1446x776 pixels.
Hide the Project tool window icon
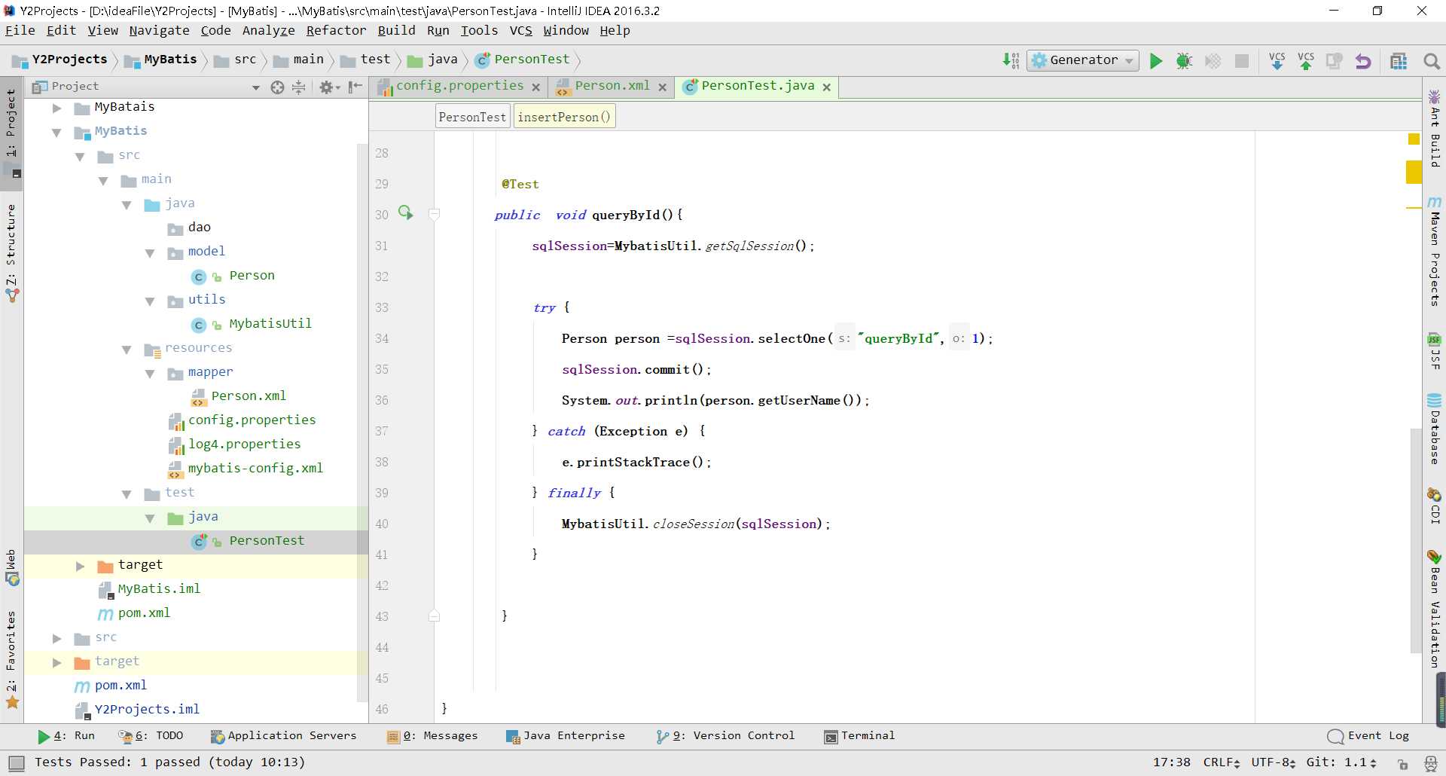pos(355,87)
